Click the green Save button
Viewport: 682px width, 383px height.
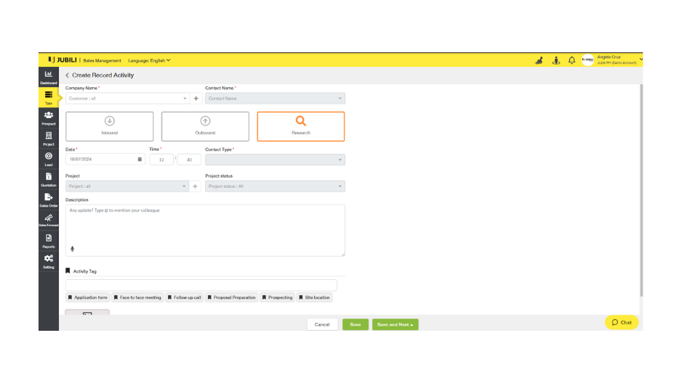point(356,324)
